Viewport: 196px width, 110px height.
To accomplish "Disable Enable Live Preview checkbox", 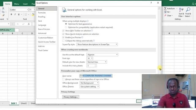I will point(63,37).
